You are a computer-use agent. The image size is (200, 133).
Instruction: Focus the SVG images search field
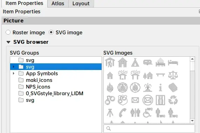[149, 128]
